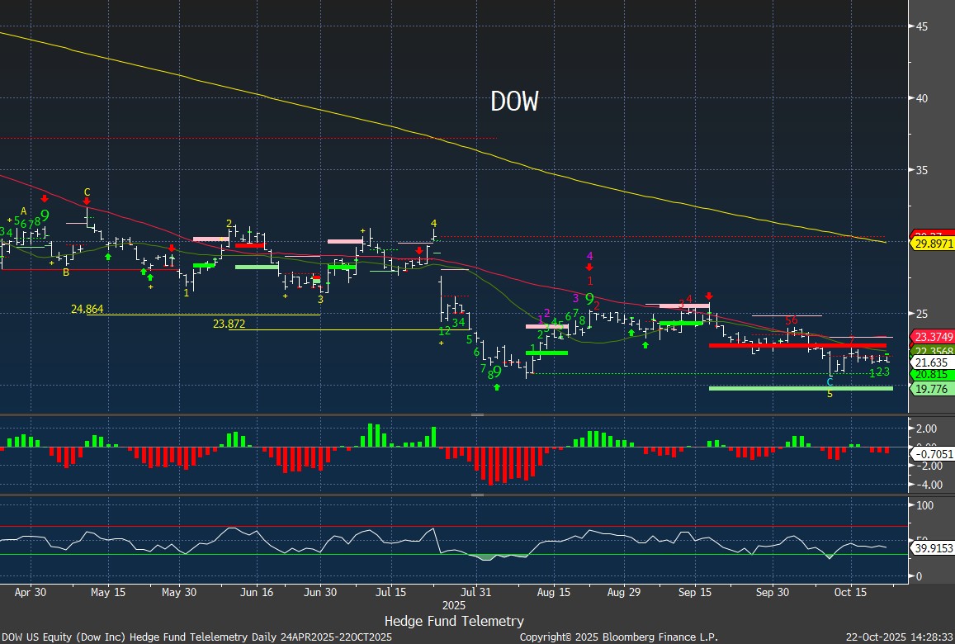
Task: Click the green up arrow at August low
Action: (497, 386)
